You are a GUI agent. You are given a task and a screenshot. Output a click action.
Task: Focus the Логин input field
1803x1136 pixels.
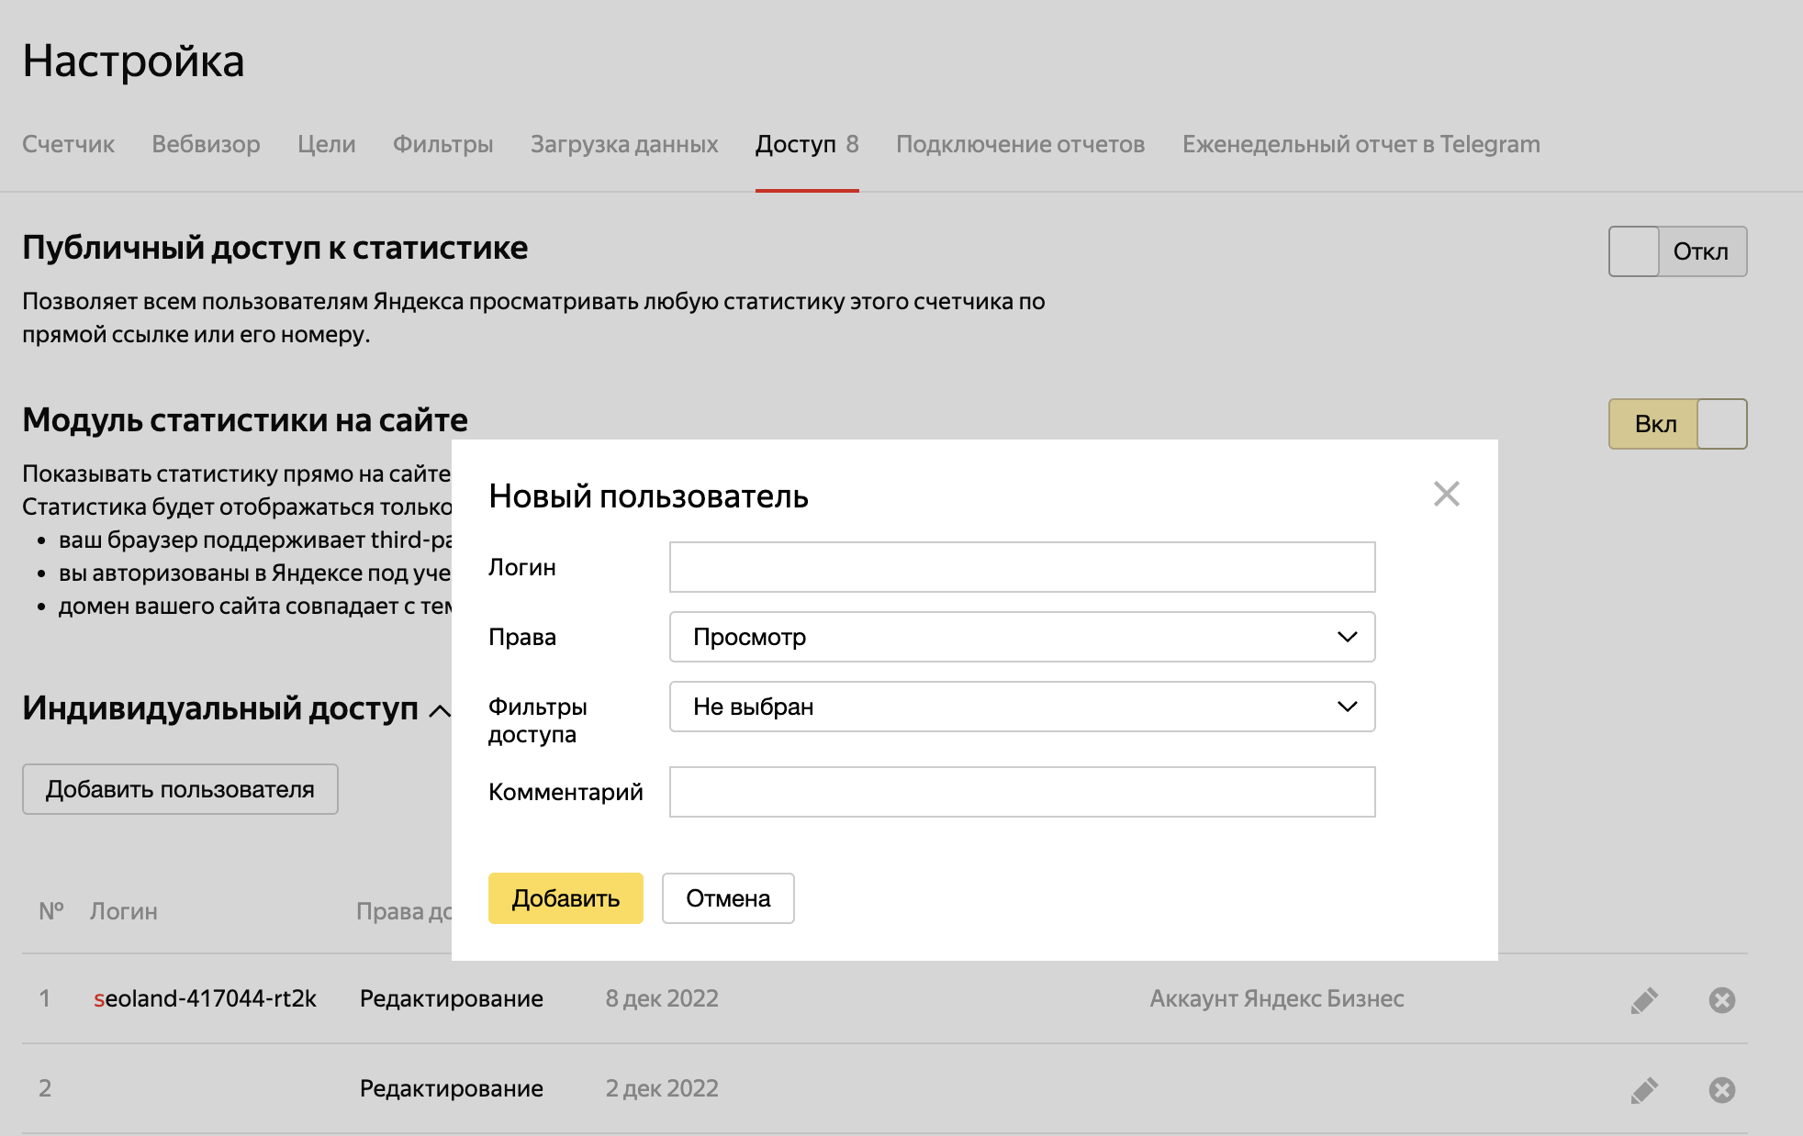pyautogui.click(x=1022, y=567)
